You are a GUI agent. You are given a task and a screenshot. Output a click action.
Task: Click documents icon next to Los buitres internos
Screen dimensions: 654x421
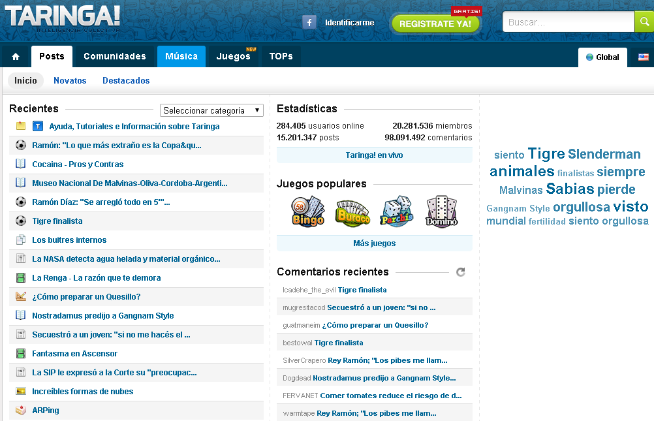(21, 240)
